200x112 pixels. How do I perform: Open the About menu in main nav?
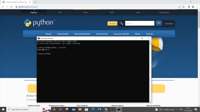48,34
